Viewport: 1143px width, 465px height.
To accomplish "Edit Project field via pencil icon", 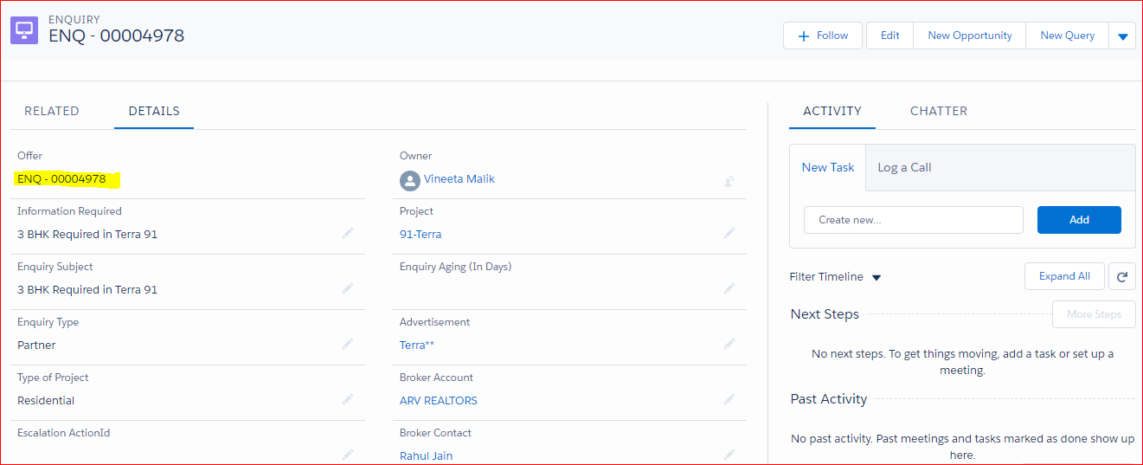I will (729, 234).
